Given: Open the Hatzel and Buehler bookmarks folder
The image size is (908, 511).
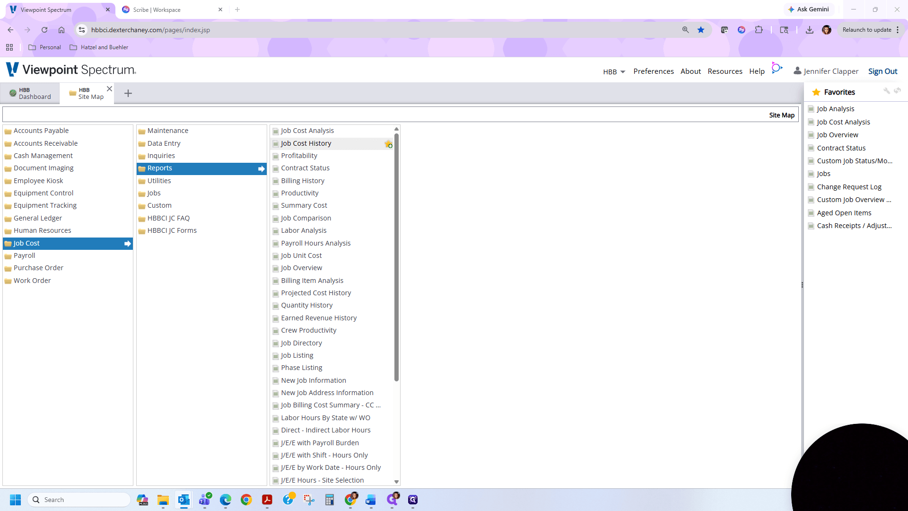Looking at the screenshot, I should point(99,47).
